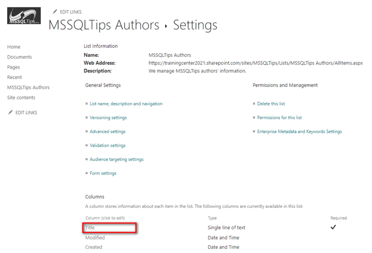The image size is (372, 253).
Task: Click Delete this list
Action: [271, 104]
